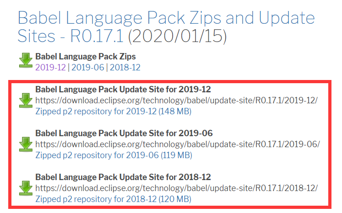Viewport: 342px width, 213px height.
Task: Click the update-site URL ending in R0.17.1/2019-12/
Action: pyautogui.click(x=176, y=100)
